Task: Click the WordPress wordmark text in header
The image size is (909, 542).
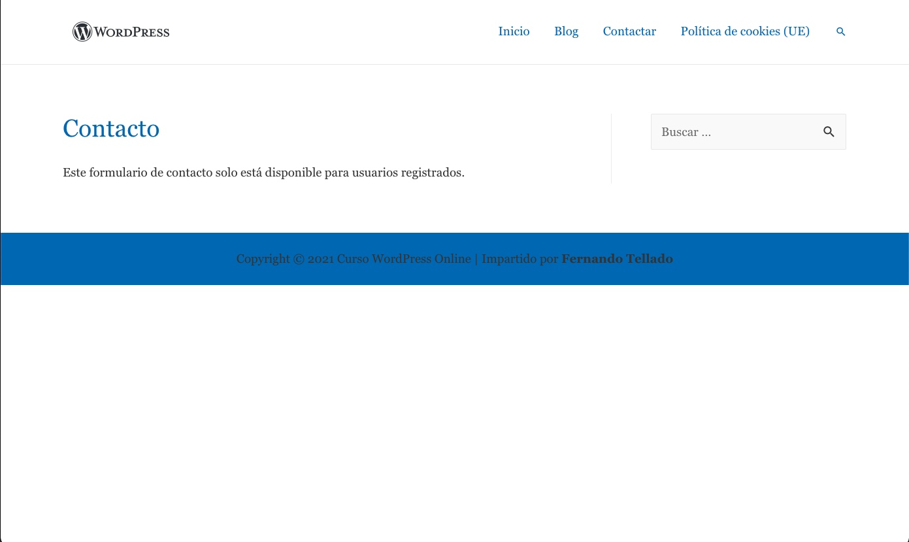Action: pyautogui.click(x=132, y=32)
